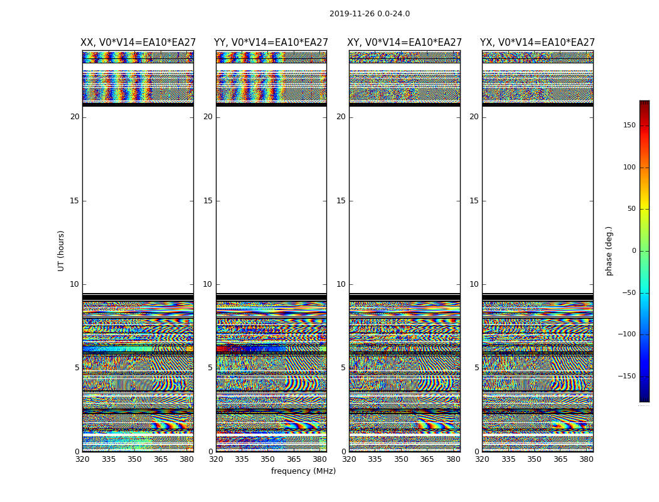Click the 'frequency (MHz)' x-axis label

coord(303,471)
